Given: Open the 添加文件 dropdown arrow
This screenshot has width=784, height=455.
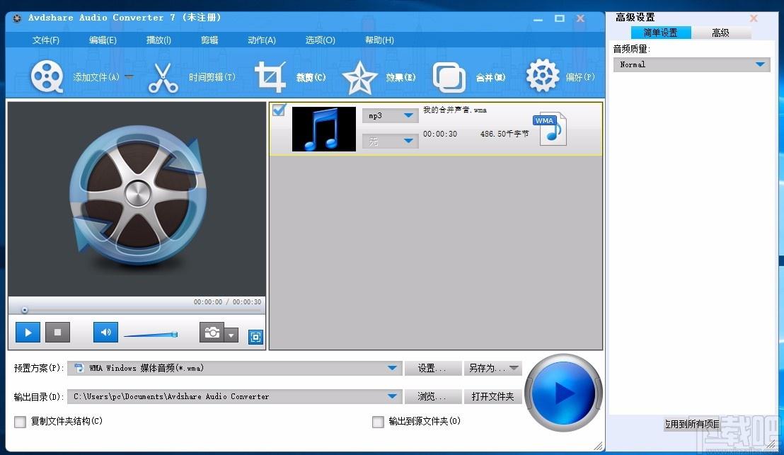Looking at the screenshot, I should tap(129, 77).
